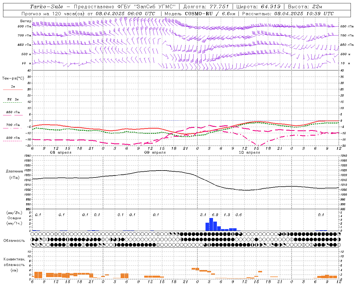Select the 'Широта: 64.919' latitude value
Viewport: 355px width, 284px height.
pos(258,7)
